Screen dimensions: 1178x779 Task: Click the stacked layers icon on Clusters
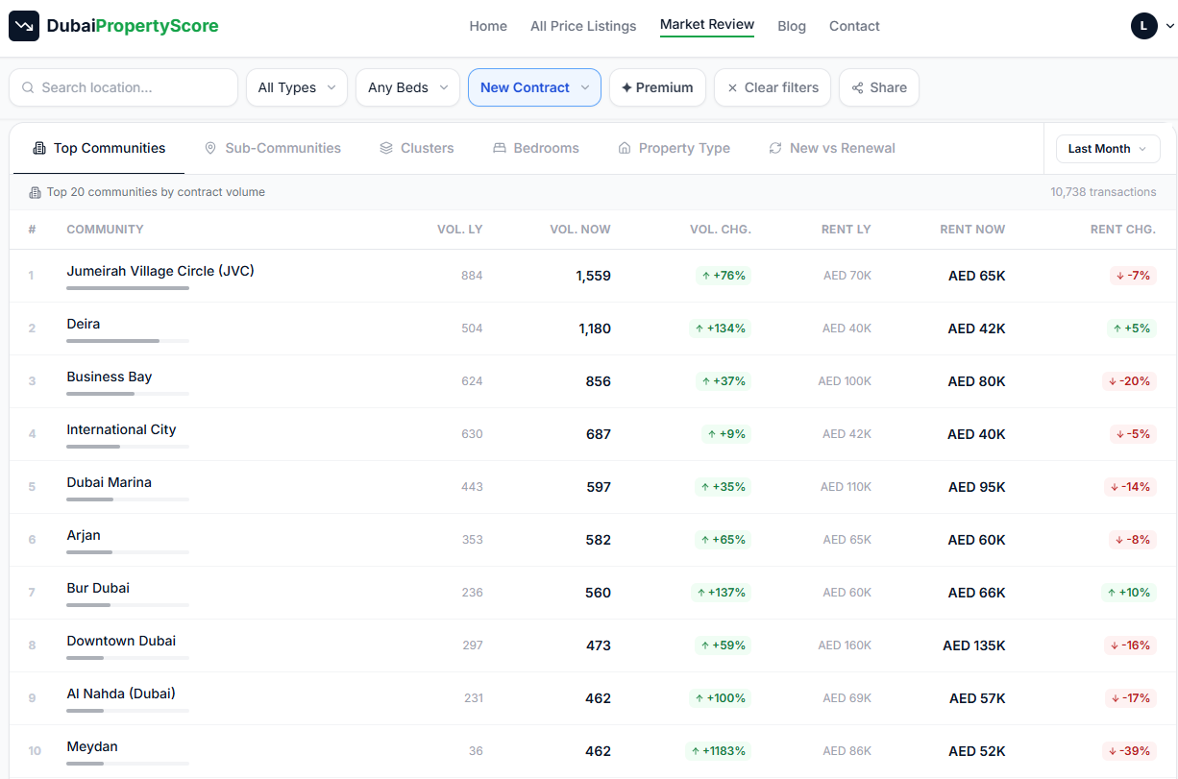386,148
